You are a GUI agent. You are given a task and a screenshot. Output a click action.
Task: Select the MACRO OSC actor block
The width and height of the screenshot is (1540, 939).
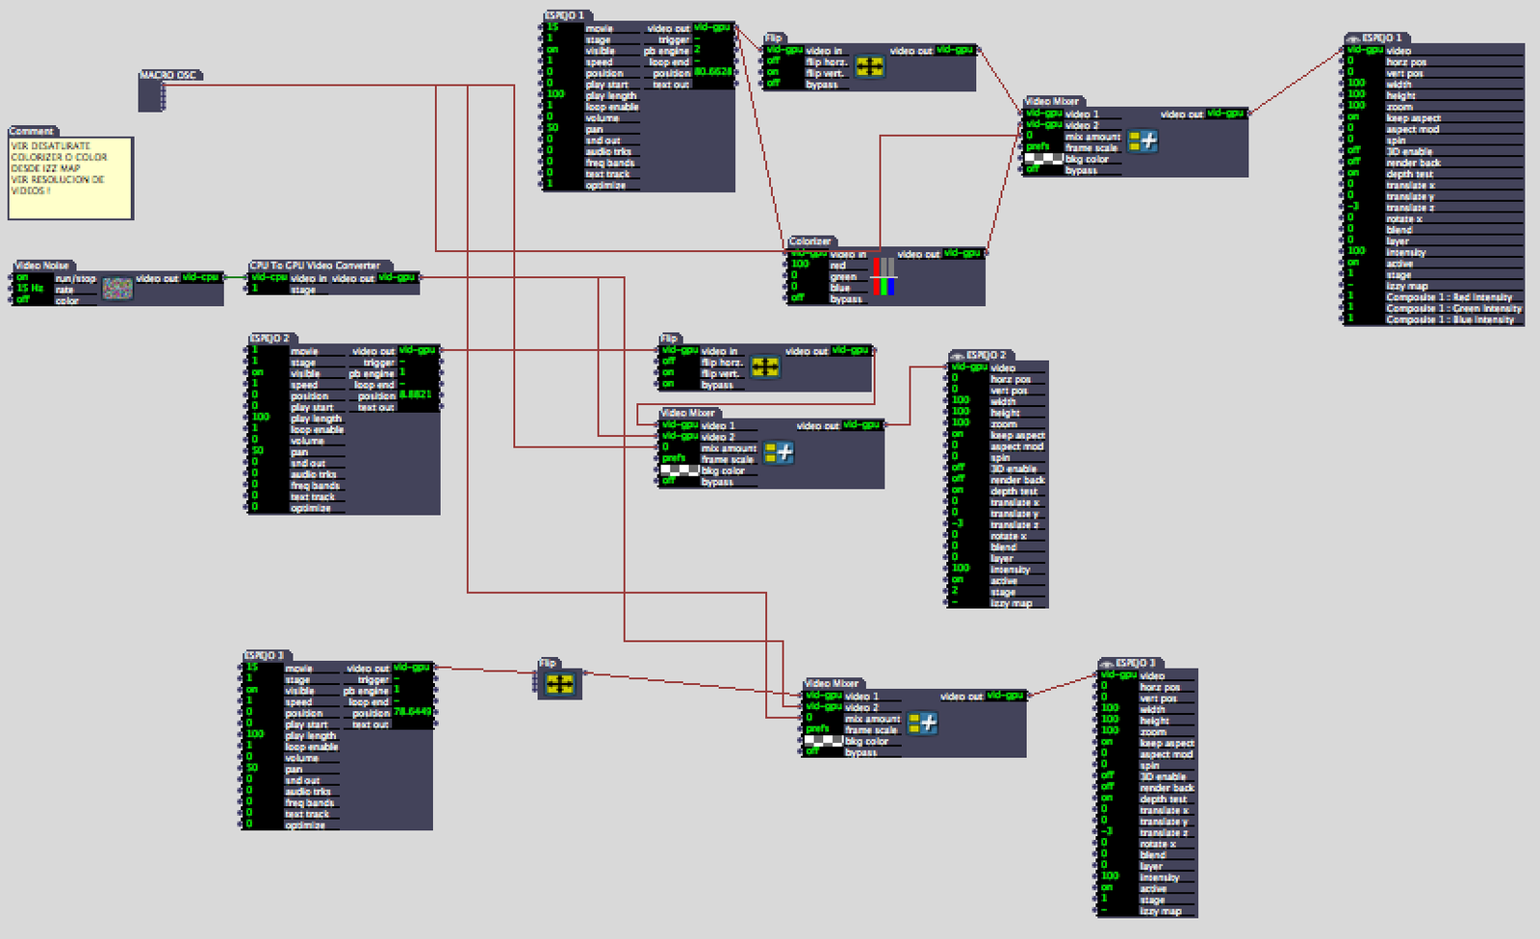pyautogui.click(x=151, y=96)
